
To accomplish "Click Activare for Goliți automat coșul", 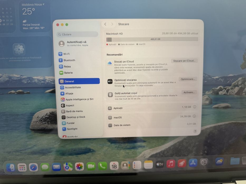I will (189, 93).
